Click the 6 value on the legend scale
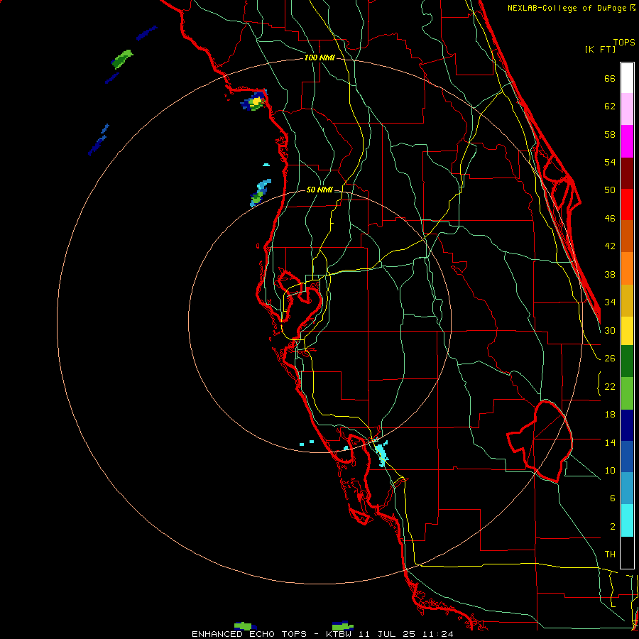Viewport: 639px width, 639px height. point(613,498)
